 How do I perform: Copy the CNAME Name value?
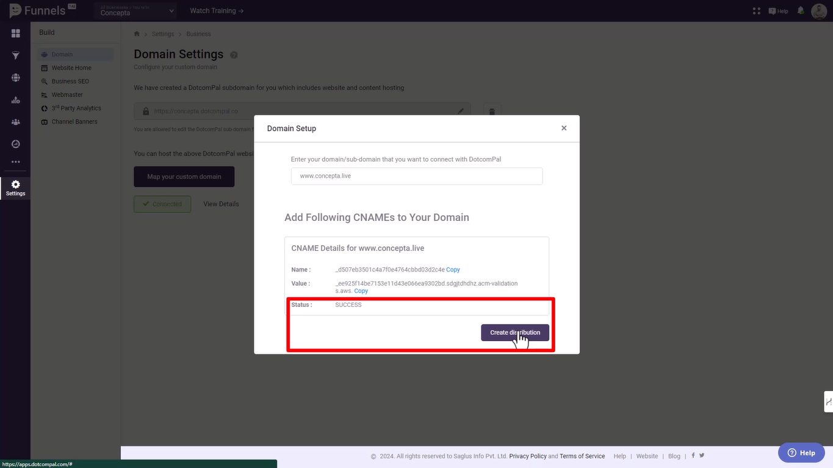453,270
